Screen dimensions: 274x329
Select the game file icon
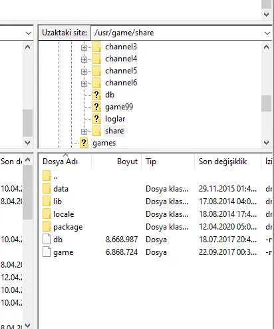click(x=47, y=252)
